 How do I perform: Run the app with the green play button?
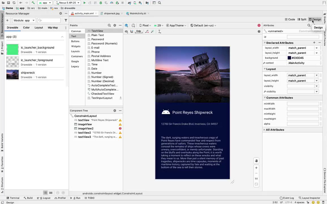[x=85, y=3]
